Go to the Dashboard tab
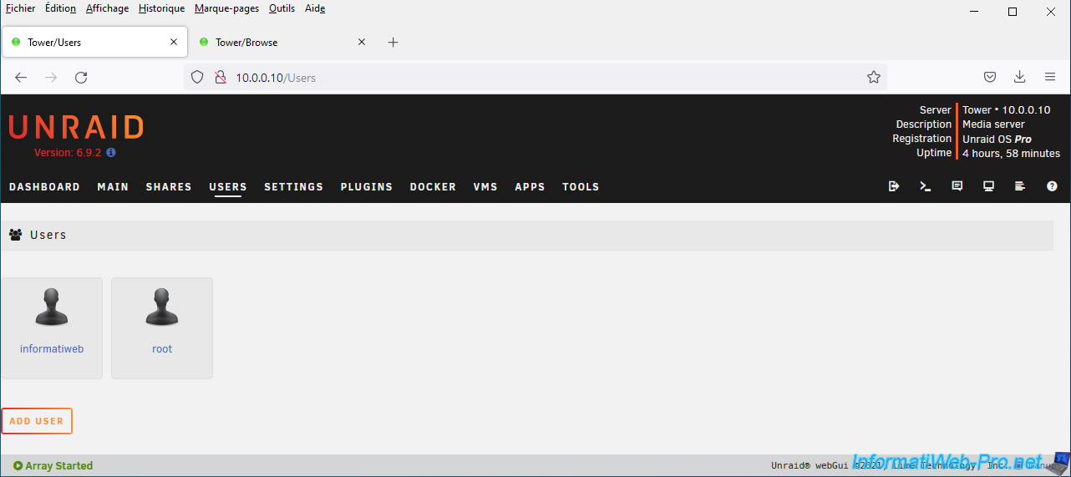Screen dimensions: 1071x477 click(44, 187)
